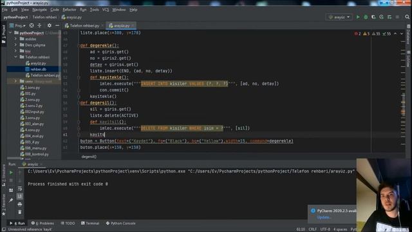412x232 pixels.
Task: Click the weak warnings indicator showing 55
Action: pos(376,34)
